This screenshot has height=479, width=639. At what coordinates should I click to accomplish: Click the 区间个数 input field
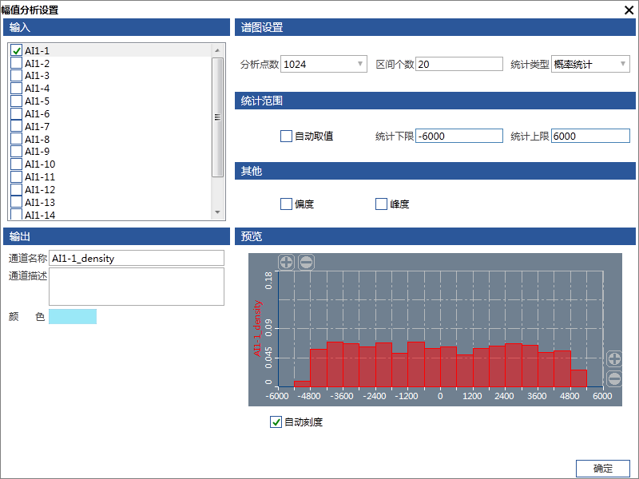point(459,64)
